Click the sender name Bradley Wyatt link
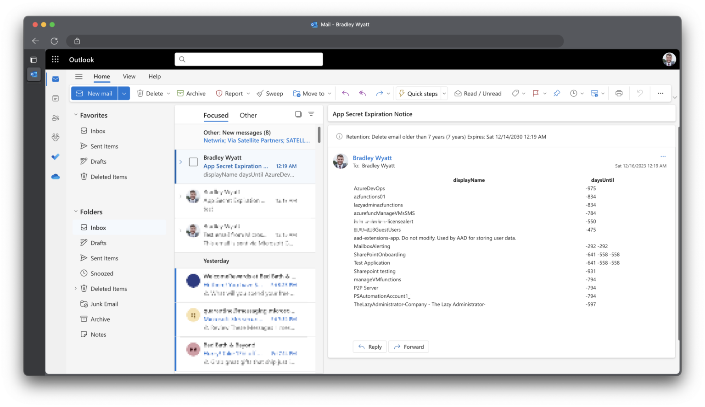Viewport: 705px width, 407px height. 372,158
